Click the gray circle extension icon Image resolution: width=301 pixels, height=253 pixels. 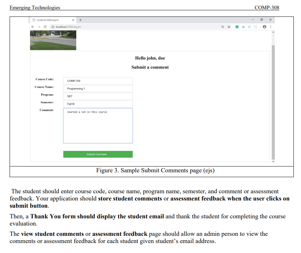click(x=243, y=27)
